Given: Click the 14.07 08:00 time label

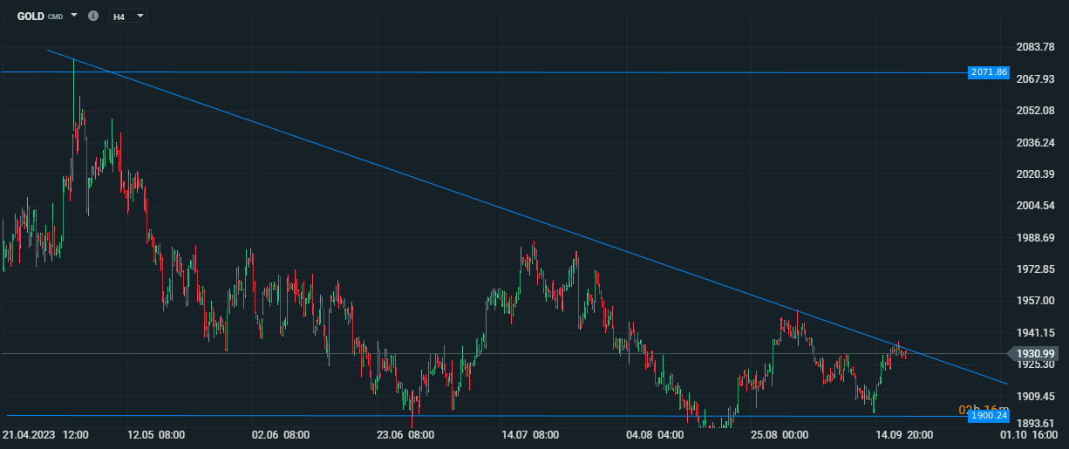Looking at the screenshot, I should [530, 434].
